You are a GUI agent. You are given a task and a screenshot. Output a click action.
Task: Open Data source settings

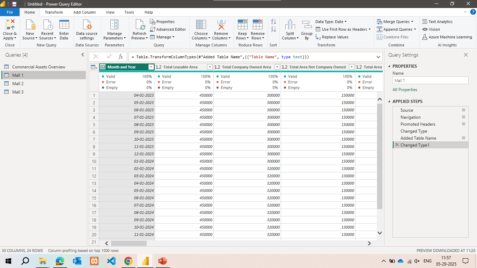pyautogui.click(x=87, y=25)
